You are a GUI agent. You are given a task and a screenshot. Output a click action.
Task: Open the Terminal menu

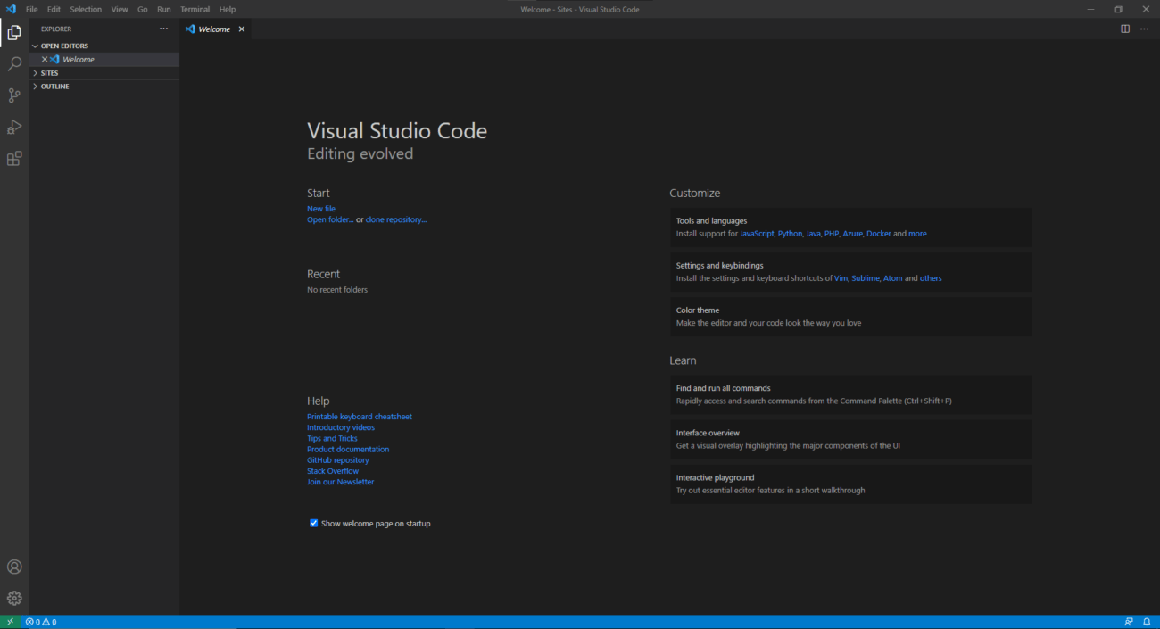point(195,9)
